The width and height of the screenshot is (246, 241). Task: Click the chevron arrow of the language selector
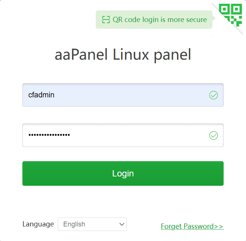pyautogui.click(x=122, y=224)
